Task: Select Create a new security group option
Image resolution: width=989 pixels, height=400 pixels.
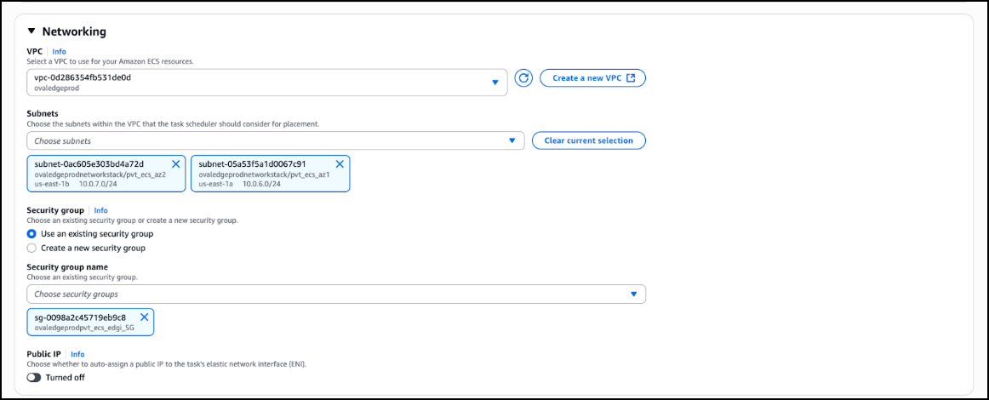Action: click(31, 248)
